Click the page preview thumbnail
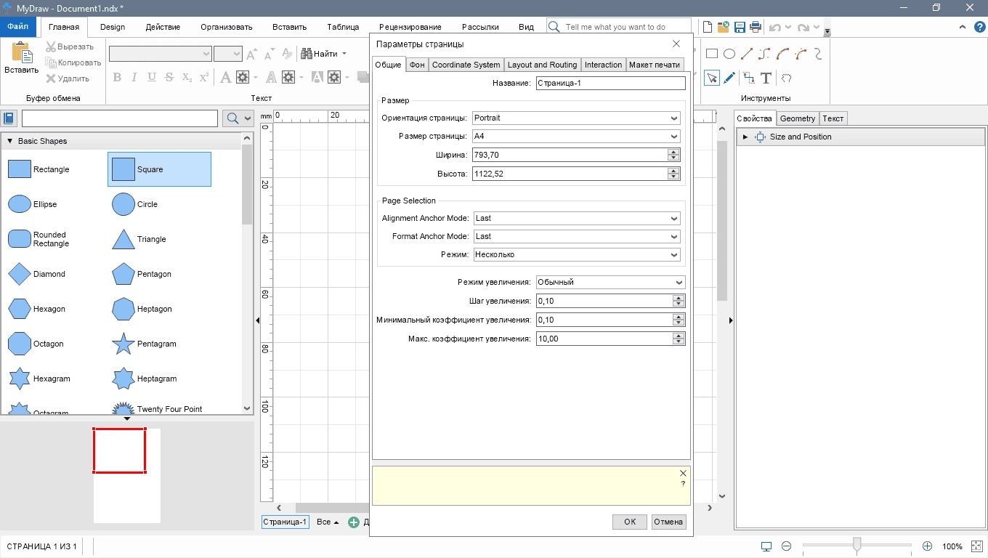The height and width of the screenshot is (558, 988). tap(127, 475)
